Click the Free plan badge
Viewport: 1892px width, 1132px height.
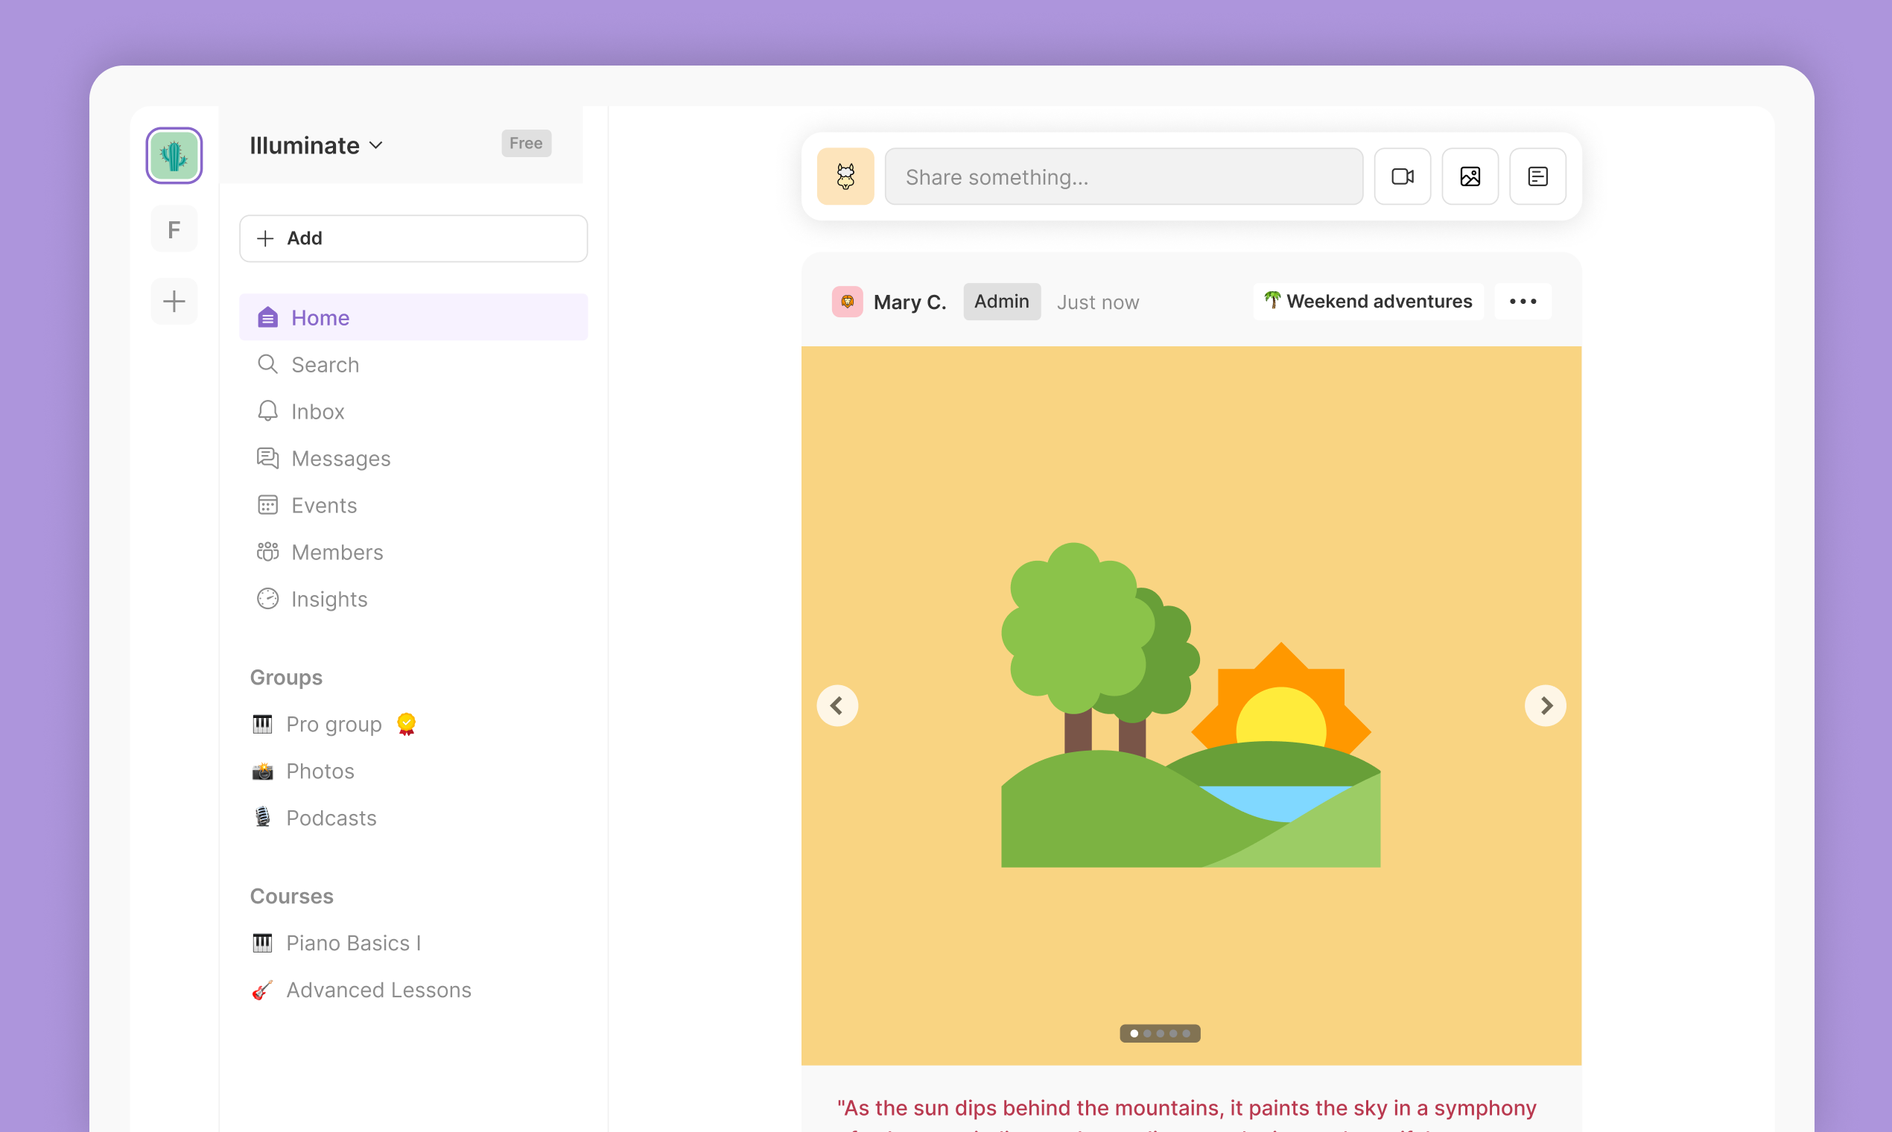526,144
